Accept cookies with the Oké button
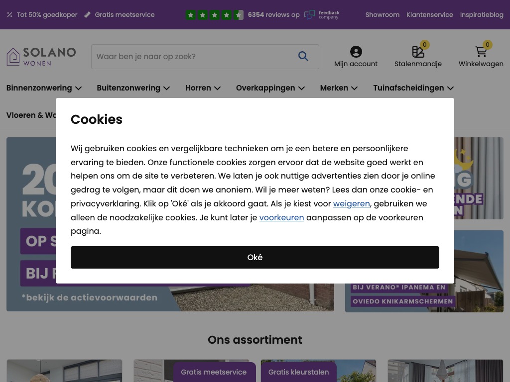 (x=255, y=257)
